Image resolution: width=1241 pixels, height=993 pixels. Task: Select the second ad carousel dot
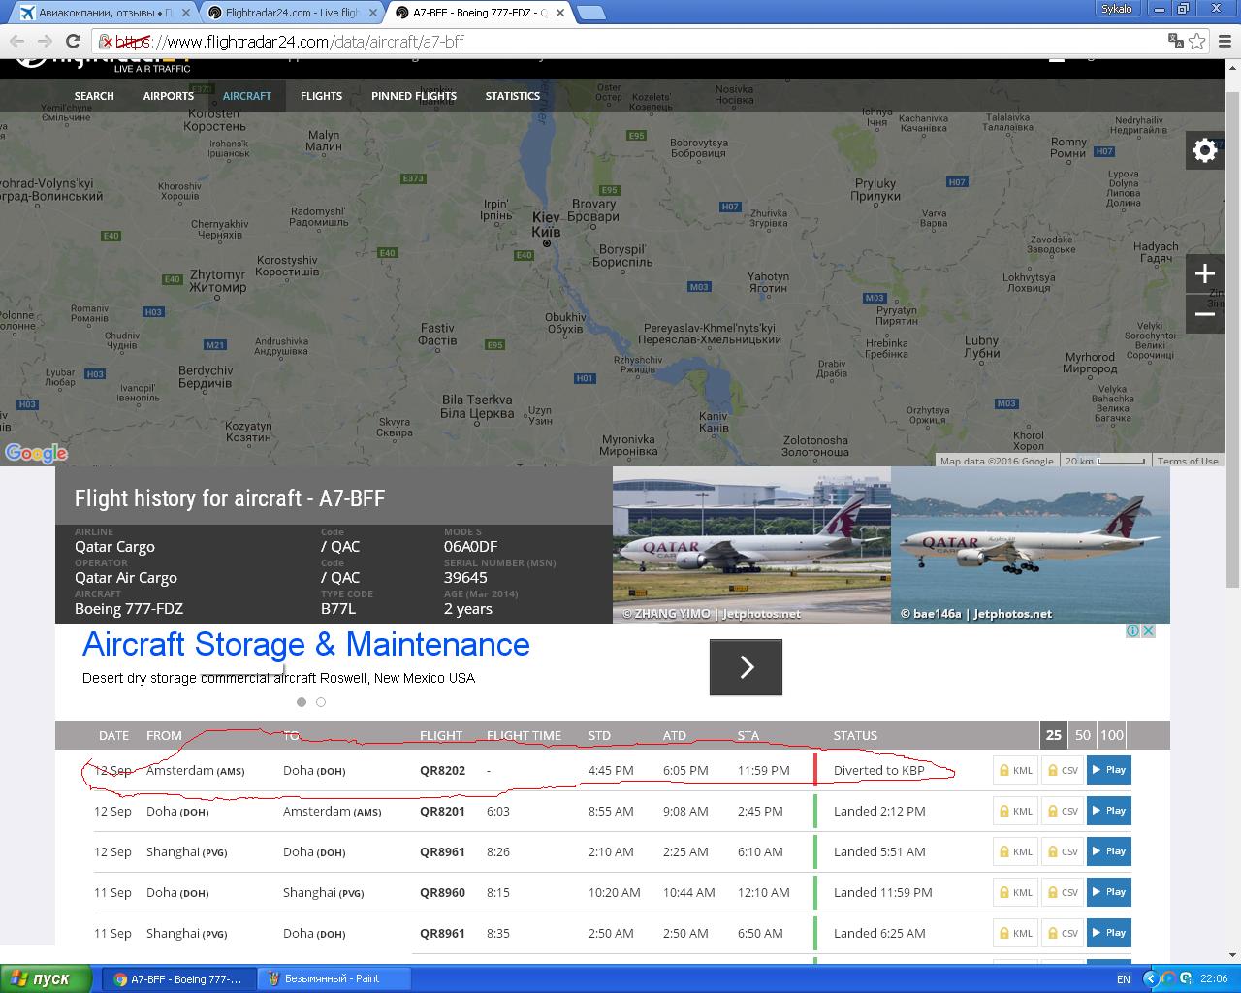click(x=321, y=702)
